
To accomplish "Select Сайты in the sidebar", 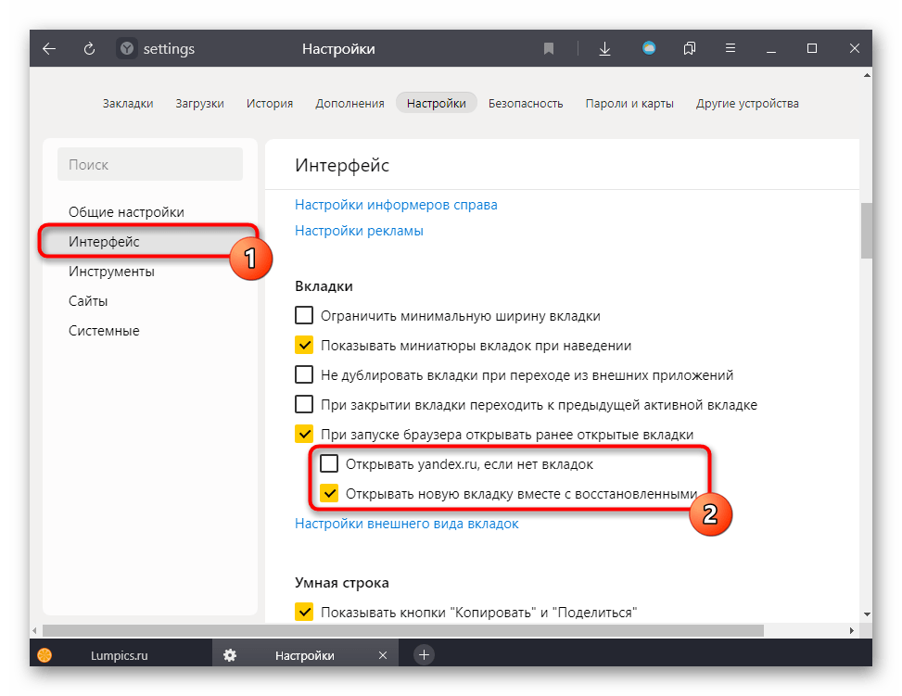I will point(88,301).
